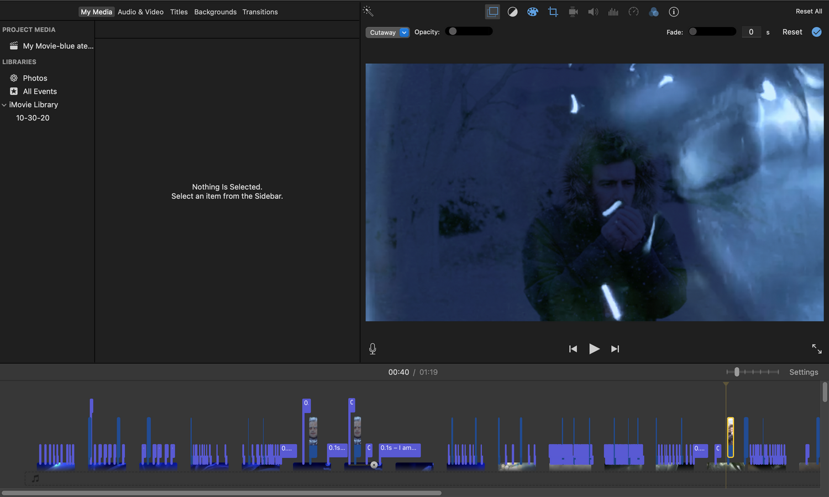Go to the previous clip
829x497 pixels.
tap(573, 349)
